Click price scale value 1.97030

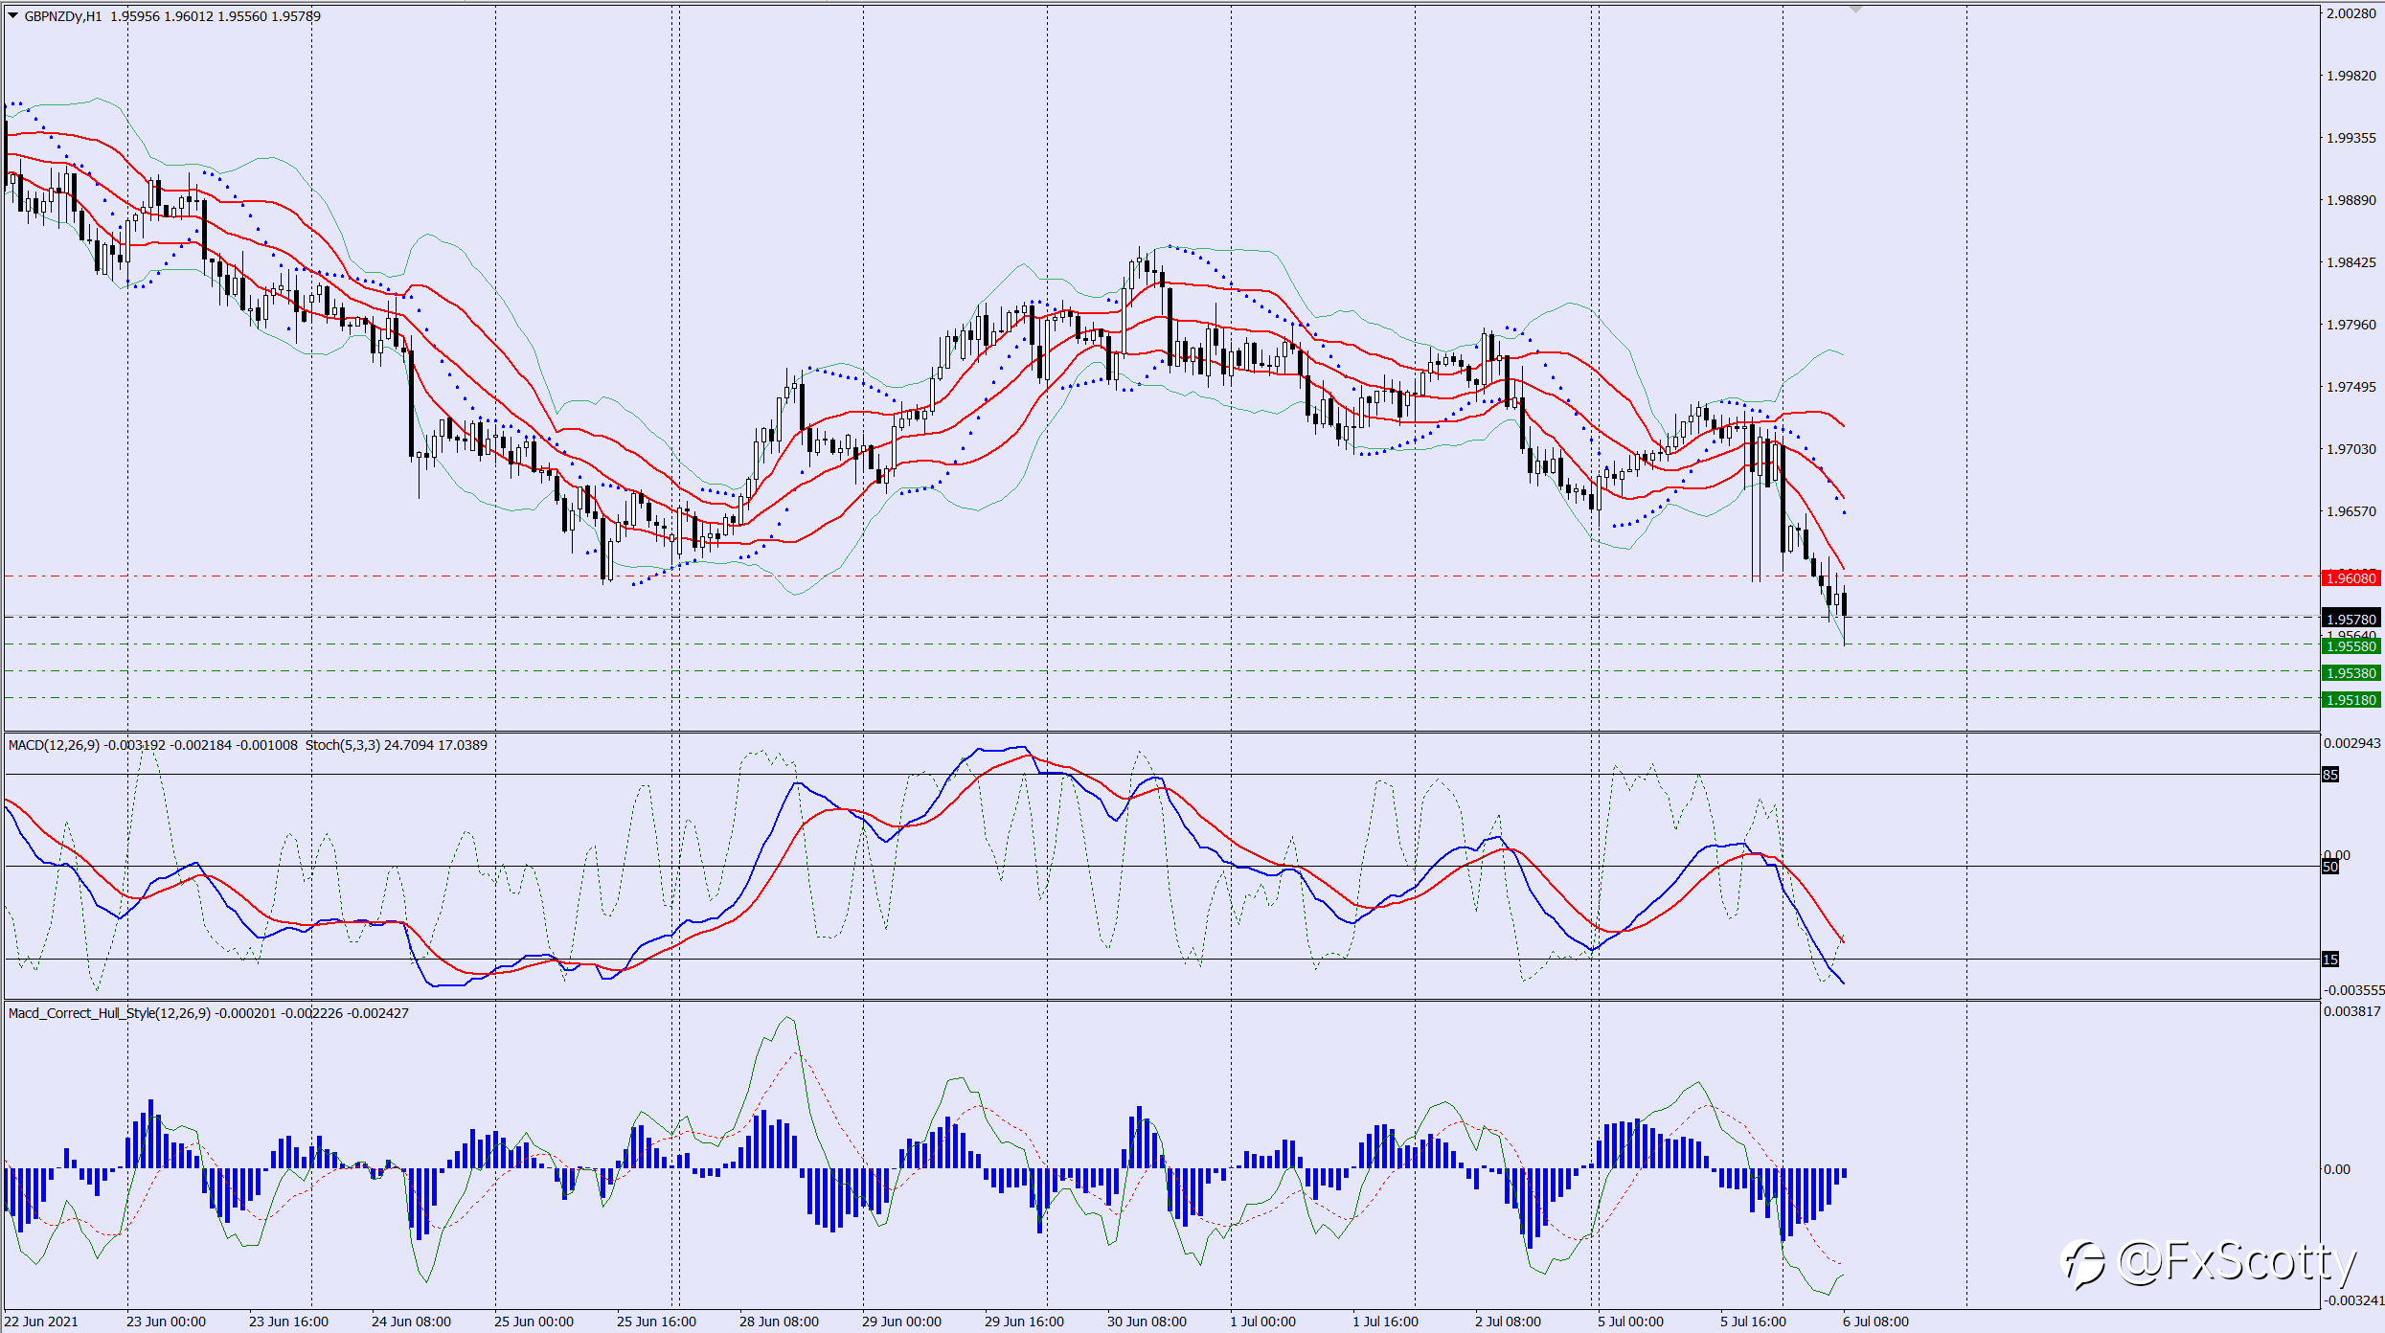(x=2351, y=449)
